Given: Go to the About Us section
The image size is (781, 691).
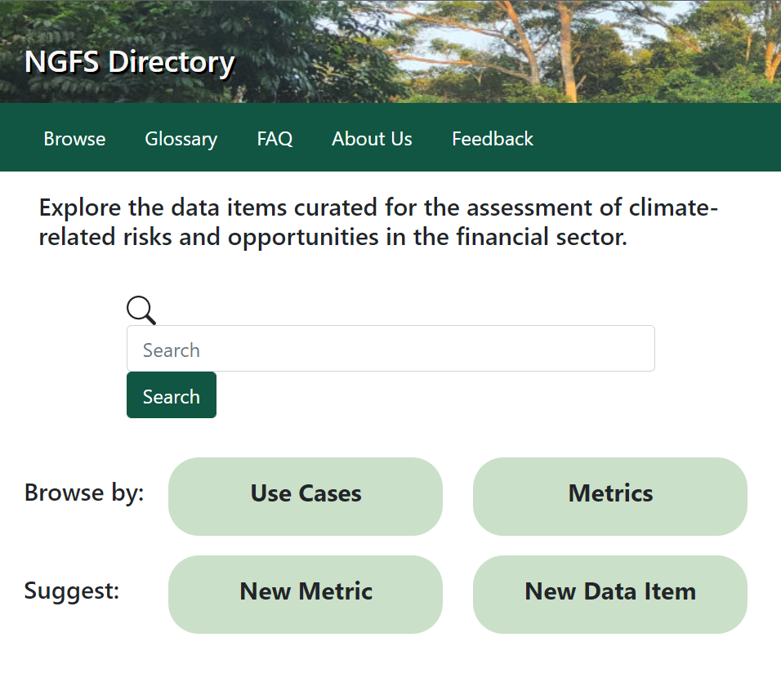Looking at the screenshot, I should (372, 139).
